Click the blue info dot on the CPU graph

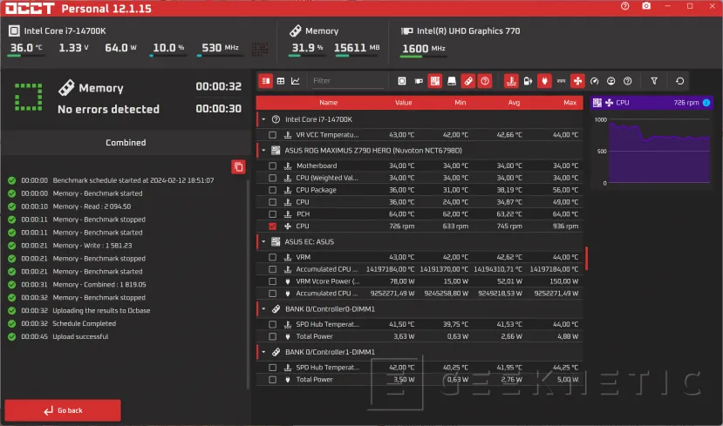(706, 103)
